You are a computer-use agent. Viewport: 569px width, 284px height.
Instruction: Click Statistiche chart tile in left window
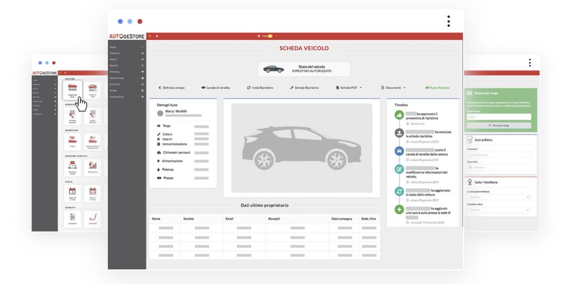pos(93,168)
